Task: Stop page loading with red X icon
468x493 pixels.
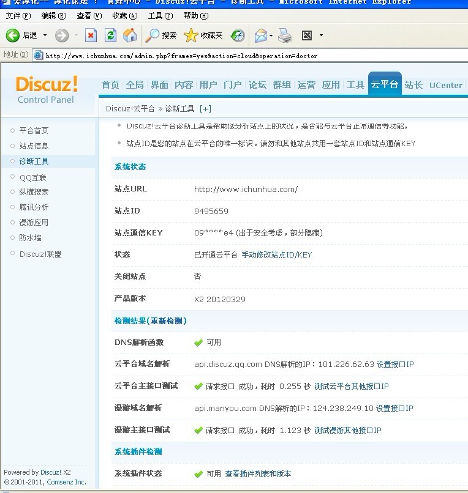Action: point(91,35)
